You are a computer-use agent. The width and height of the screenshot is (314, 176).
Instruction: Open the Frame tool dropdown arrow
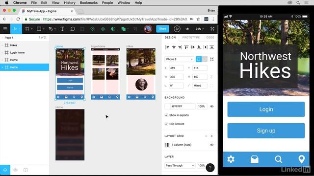click(31, 29)
